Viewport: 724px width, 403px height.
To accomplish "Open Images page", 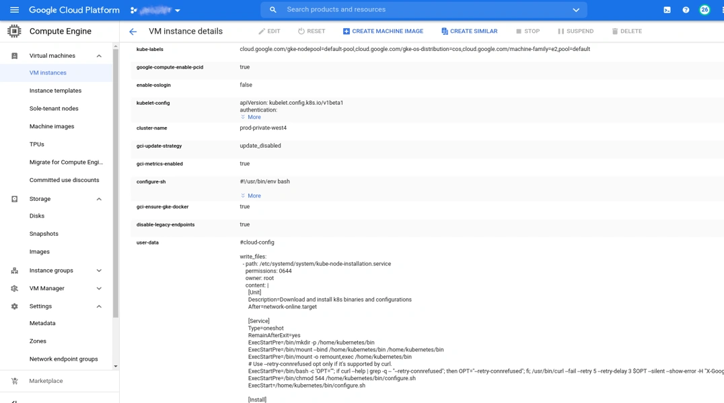I will coord(39,252).
